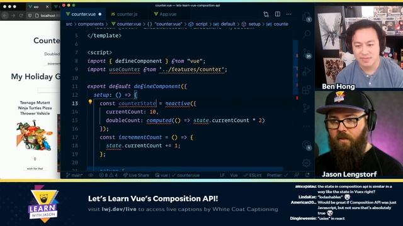
Task: Reload the browser page
Action: (21, 16)
